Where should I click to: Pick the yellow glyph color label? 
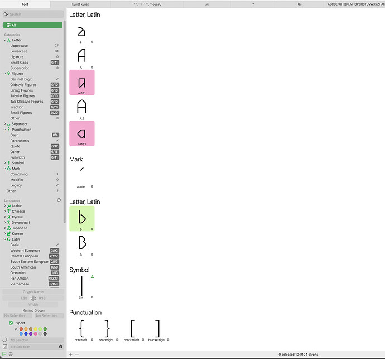(35, 329)
